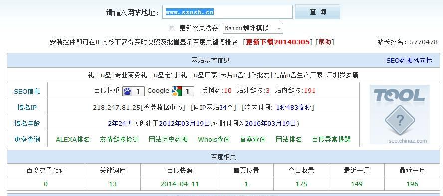Click the 关键词库 column header

[x=113, y=170]
